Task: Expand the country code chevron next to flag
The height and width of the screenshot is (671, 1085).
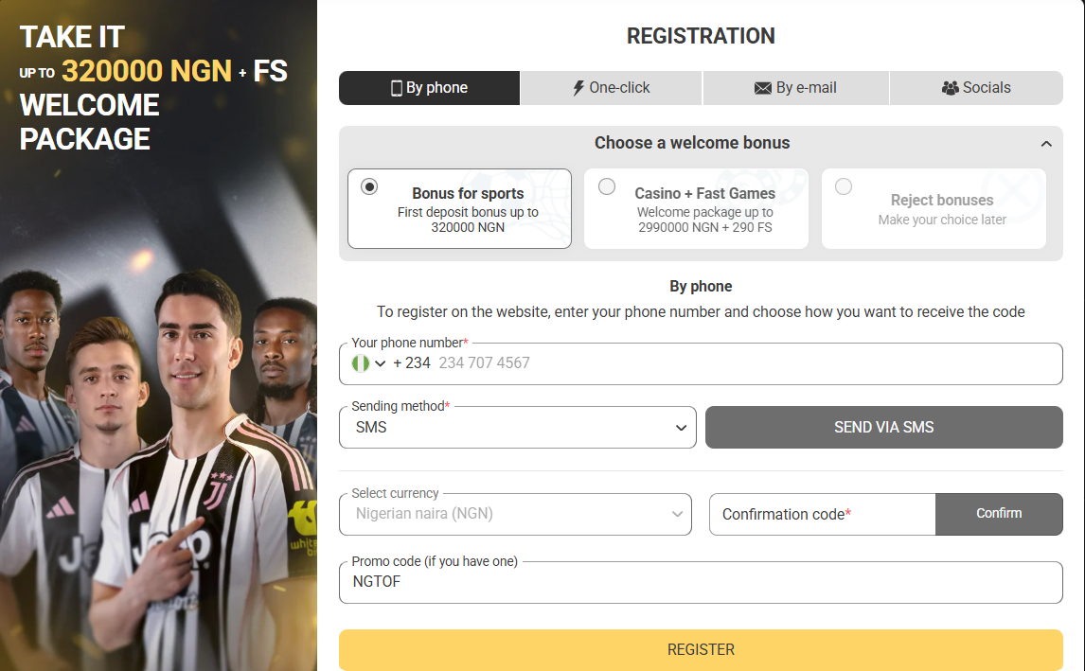Action: [x=380, y=363]
